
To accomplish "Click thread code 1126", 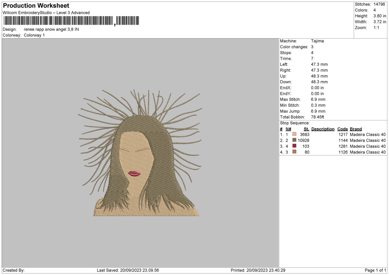I will pyautogui.click(x=343, y=152).
